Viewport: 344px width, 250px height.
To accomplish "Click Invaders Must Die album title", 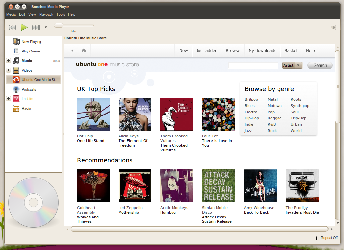I will [302, 212].
